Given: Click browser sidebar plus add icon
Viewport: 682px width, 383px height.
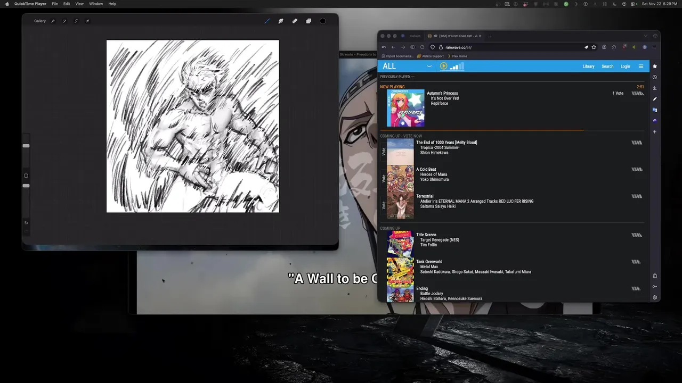Looking at the screenshot, I should pos(655,132).
